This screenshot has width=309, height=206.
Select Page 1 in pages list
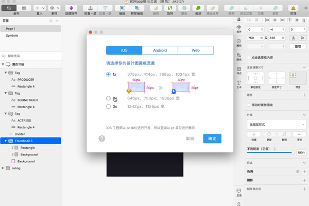coord(30,29)
